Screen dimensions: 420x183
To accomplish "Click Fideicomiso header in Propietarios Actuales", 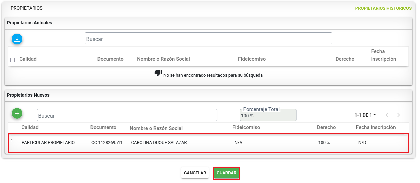I will pos(252,59).
